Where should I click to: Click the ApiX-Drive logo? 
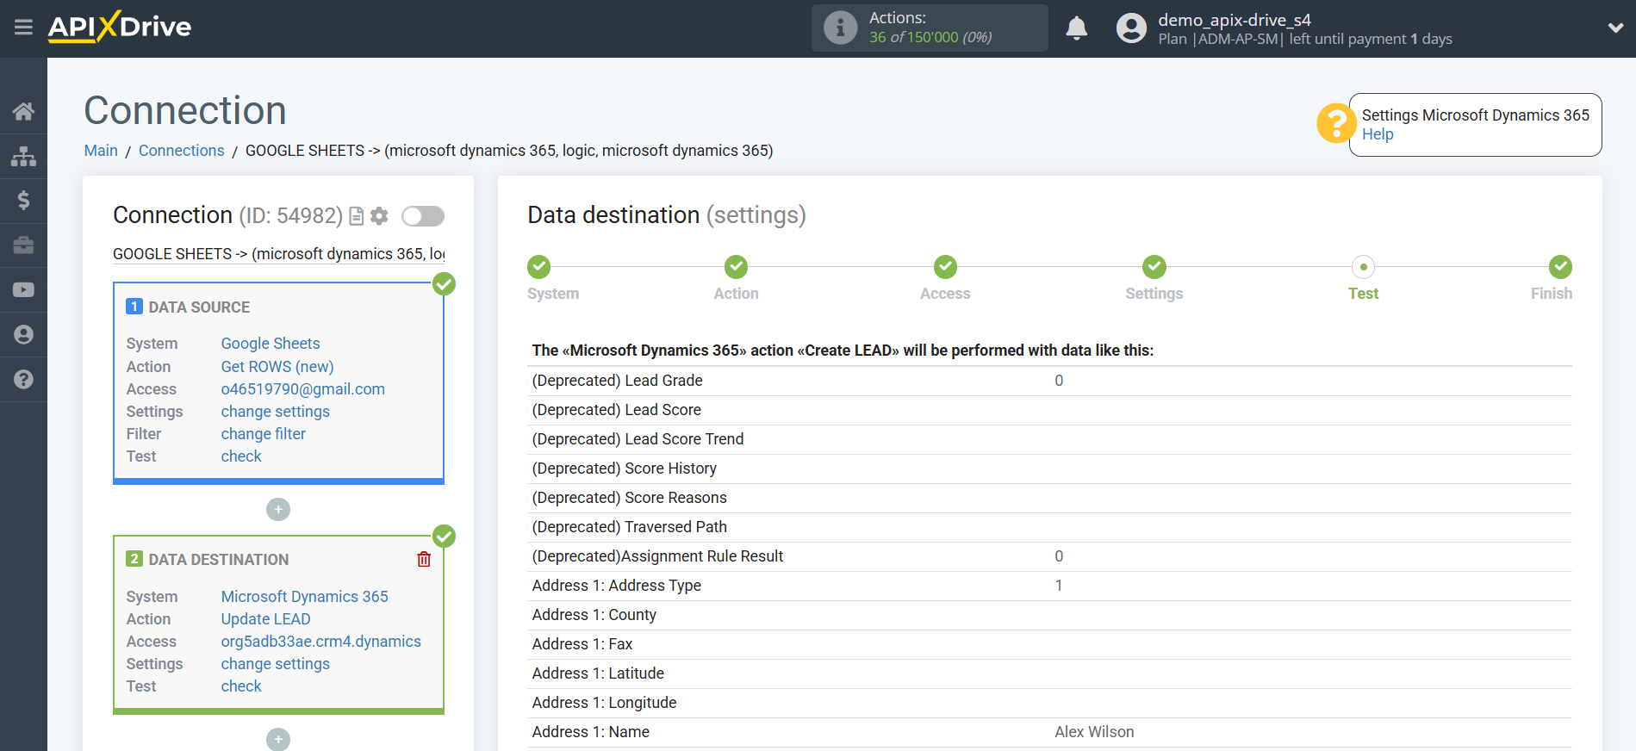pyautogui.click(x=120, y=27)
